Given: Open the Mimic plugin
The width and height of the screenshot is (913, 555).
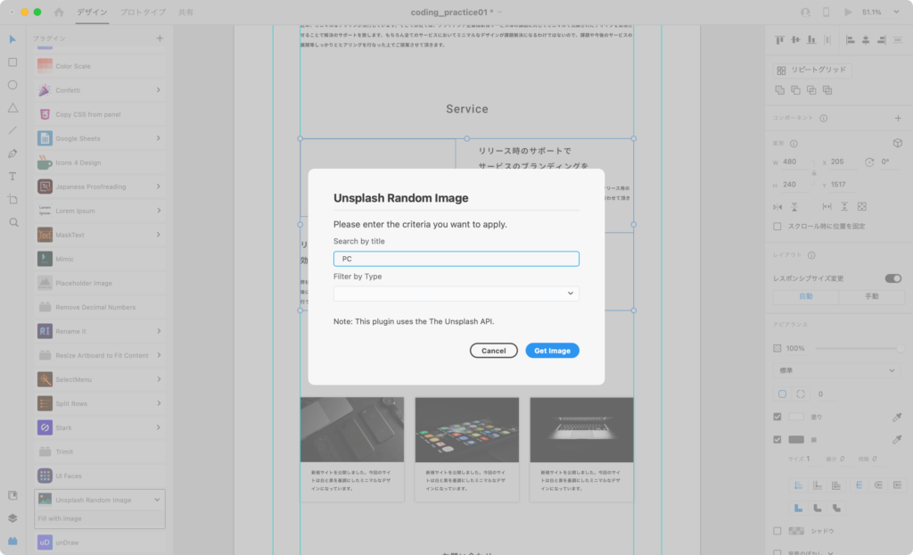Looking at the screenshot, I should point(100,259).
